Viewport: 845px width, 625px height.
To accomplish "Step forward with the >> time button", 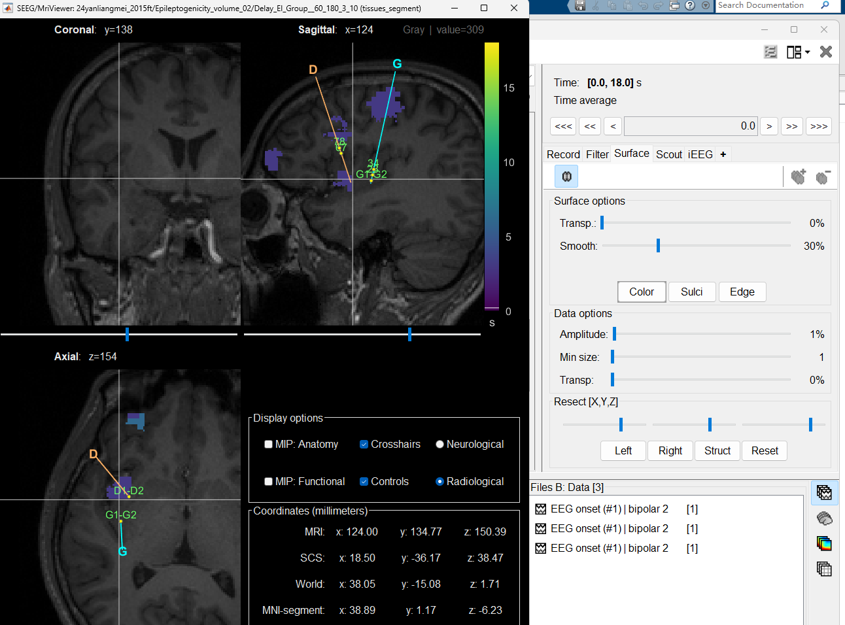I will (x=792, y=126).
